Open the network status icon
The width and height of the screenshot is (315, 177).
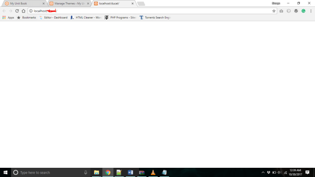pyautogui.click(x=285, y=172)
